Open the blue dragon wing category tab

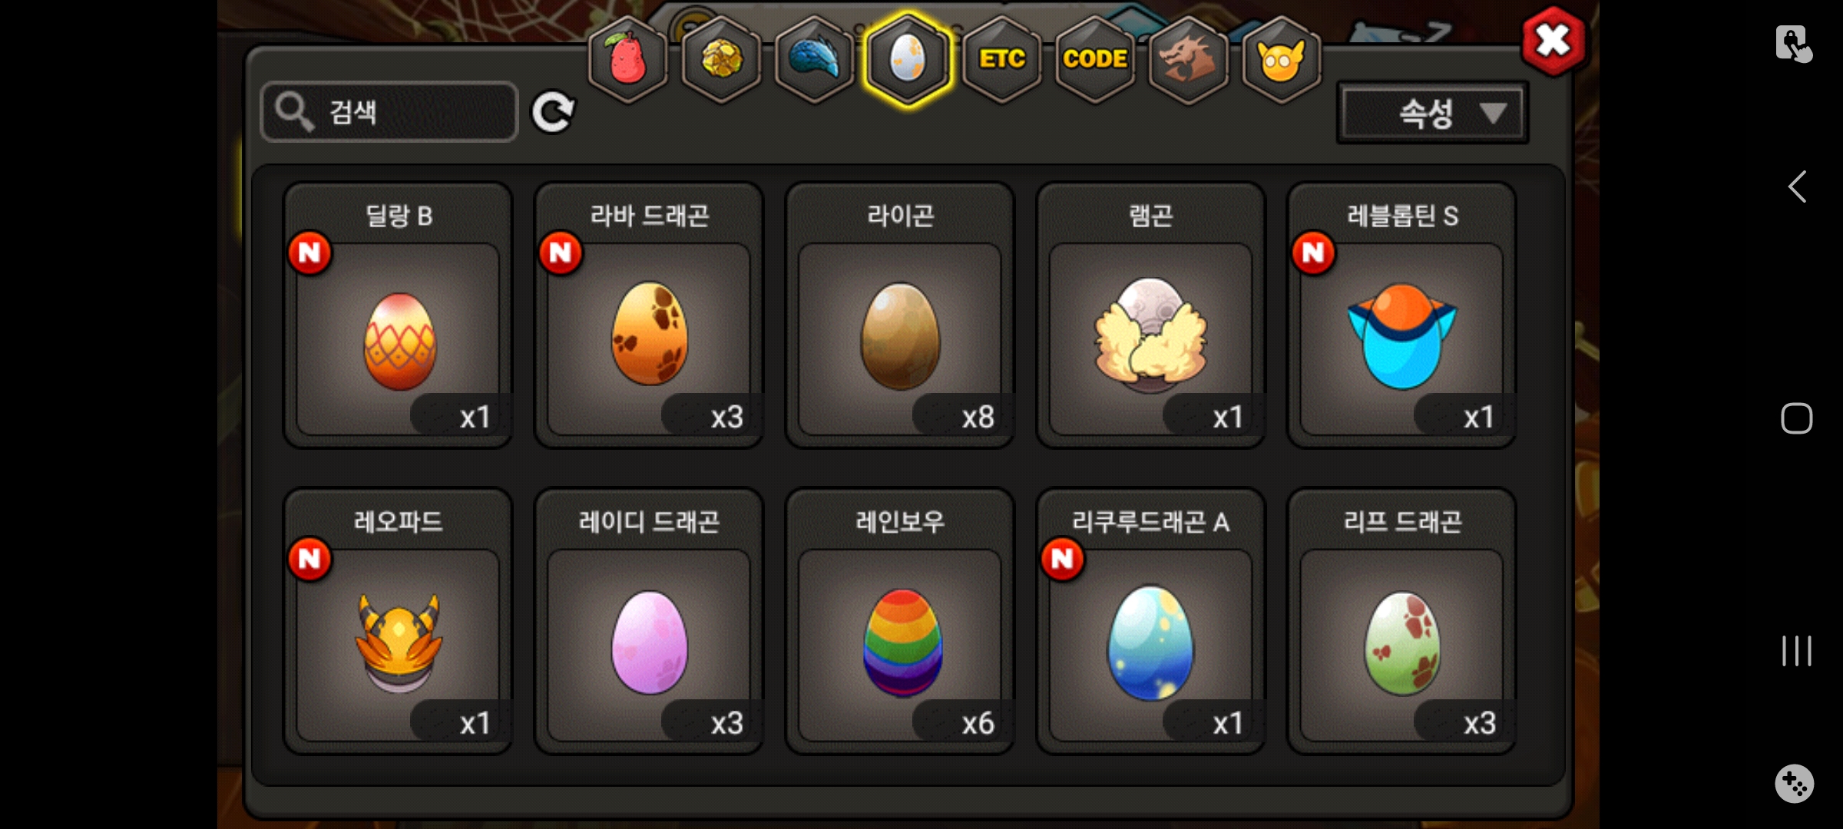tap(814, 60)
